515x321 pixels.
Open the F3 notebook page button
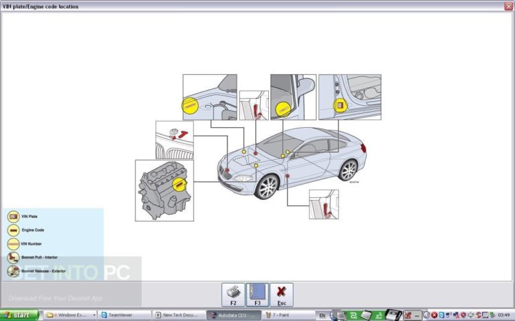pos(257,294)
